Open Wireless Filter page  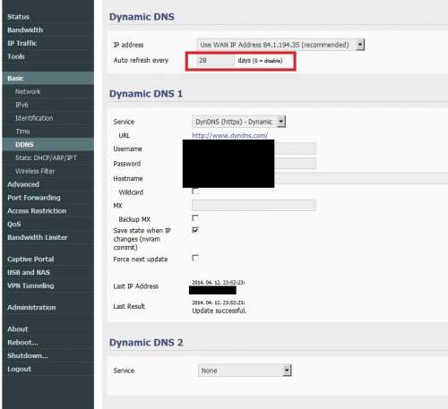click(35, 171)
